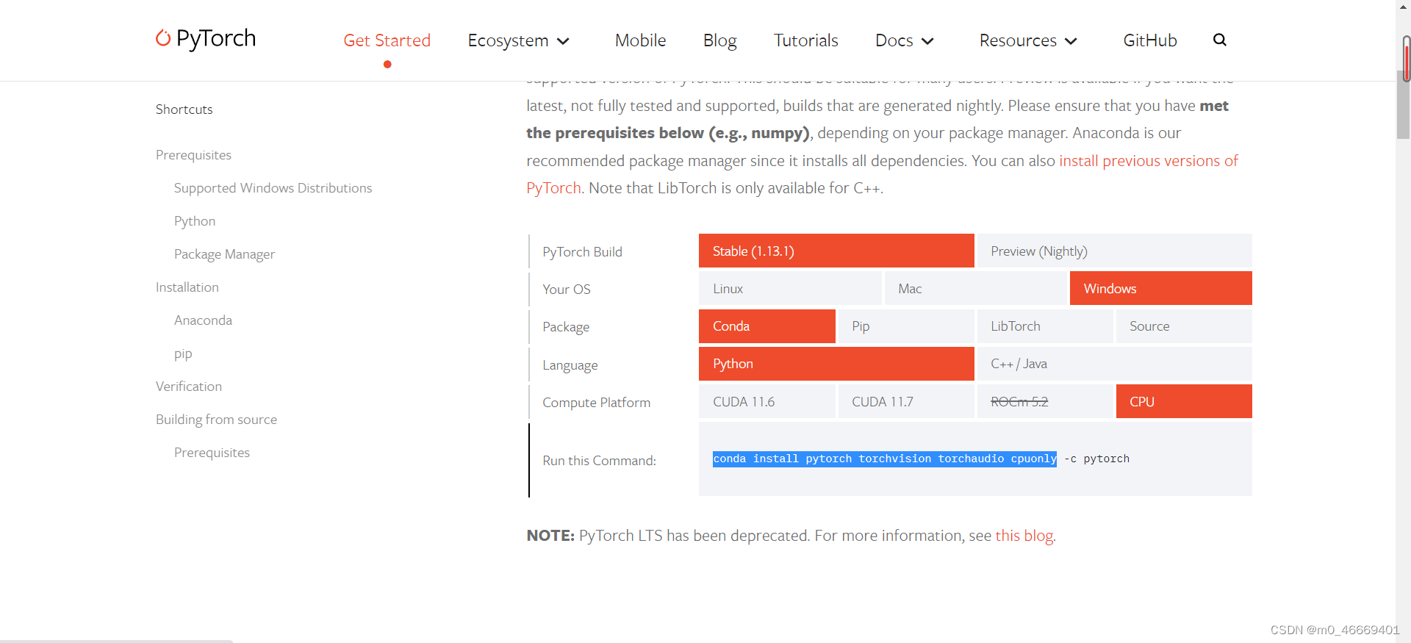
Task: Click the vertical page scrollbar thumb
Action: [1403, 105]
